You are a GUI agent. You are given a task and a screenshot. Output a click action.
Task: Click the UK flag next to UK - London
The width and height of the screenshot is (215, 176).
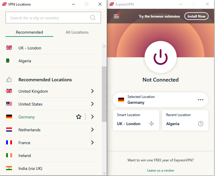tap(9, 48)
